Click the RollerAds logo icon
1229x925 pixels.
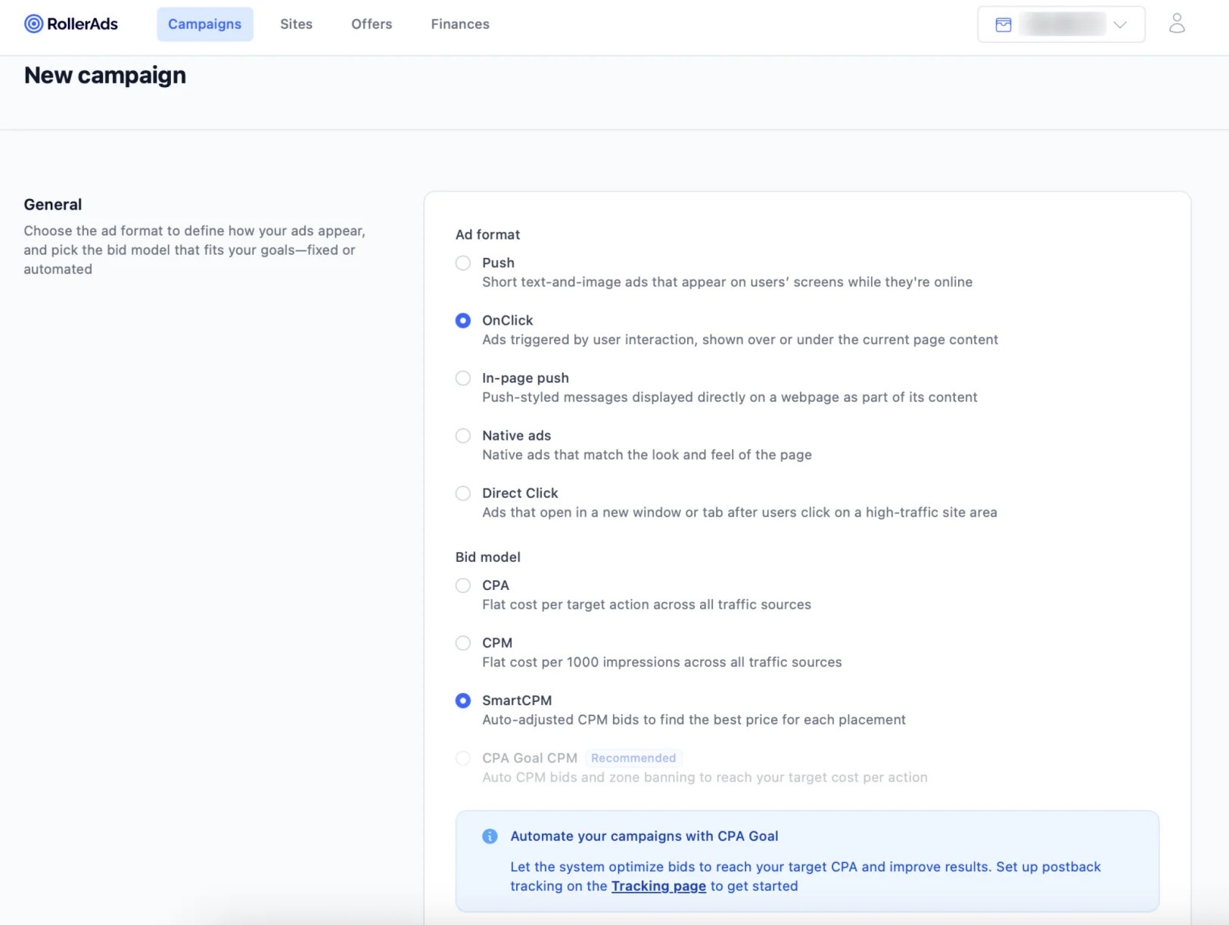[x=33, y=24]
